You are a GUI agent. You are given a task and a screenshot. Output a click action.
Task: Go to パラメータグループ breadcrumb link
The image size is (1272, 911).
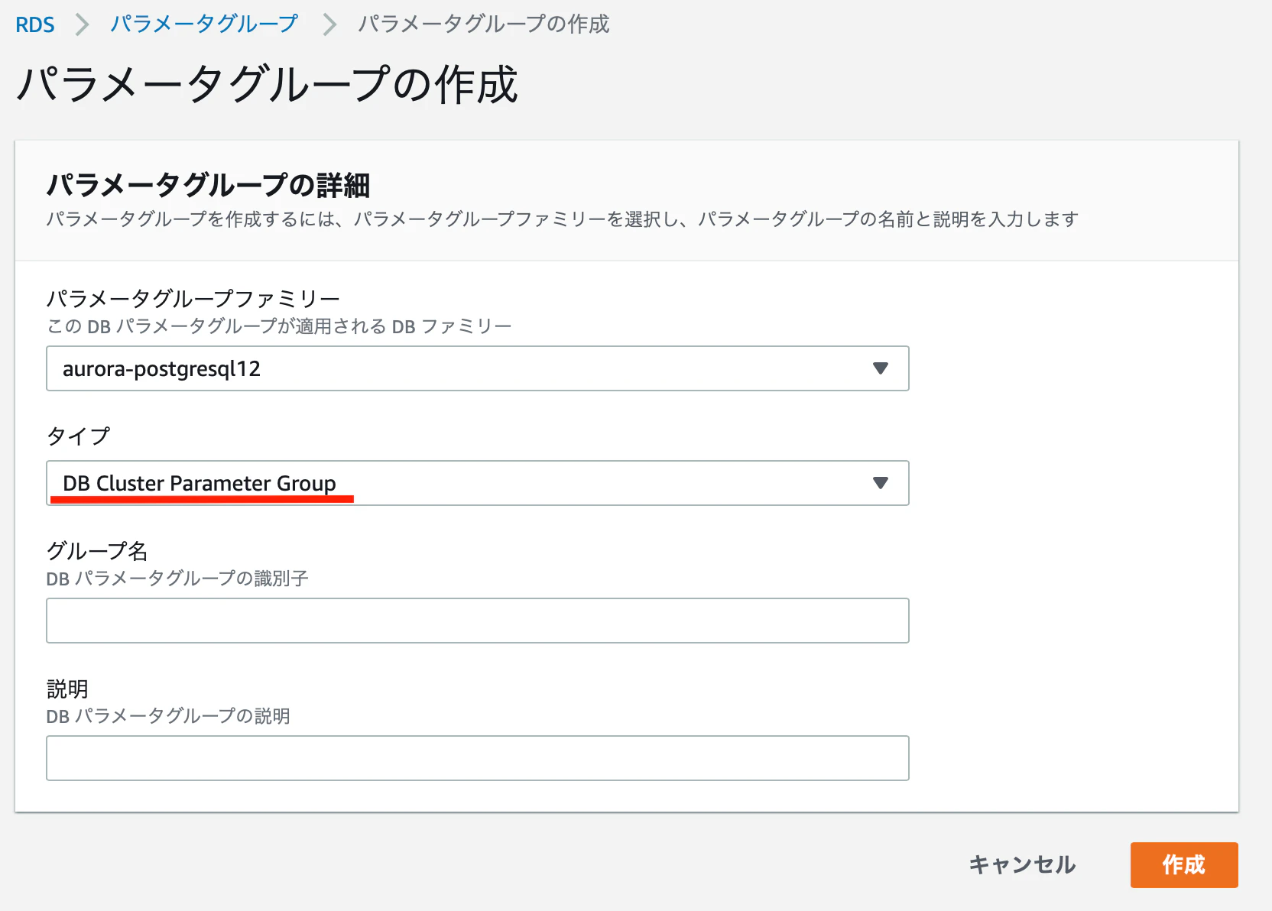tap(203, 24)
